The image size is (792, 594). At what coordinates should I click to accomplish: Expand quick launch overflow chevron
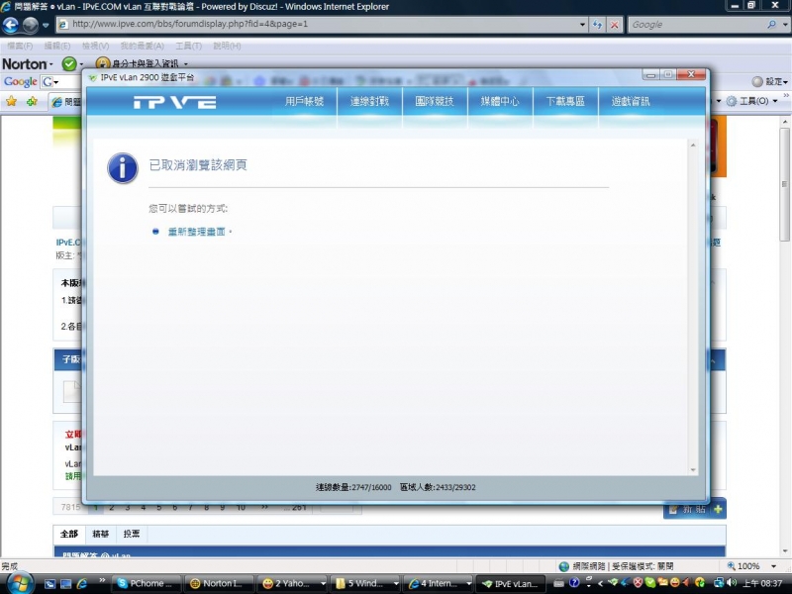[102, 580]
